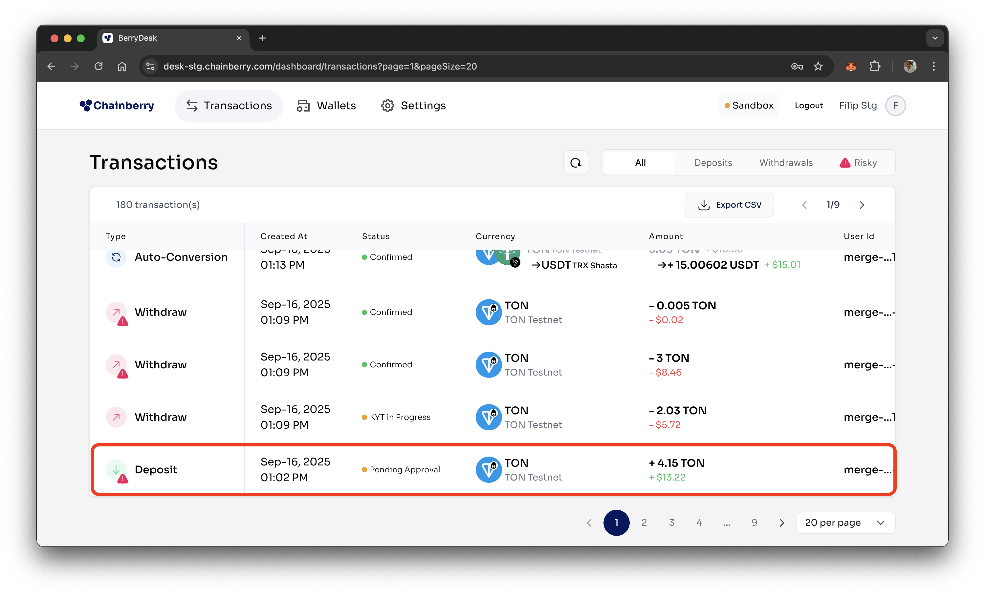Click the Auto-Conversion row's cycle icon

click(x=116, y=257)
